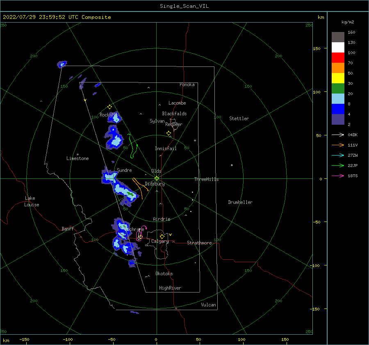
Task: Click the 2022/07/29 23:59:52 UTC Composite timestamp
Action: coord(57,17)
